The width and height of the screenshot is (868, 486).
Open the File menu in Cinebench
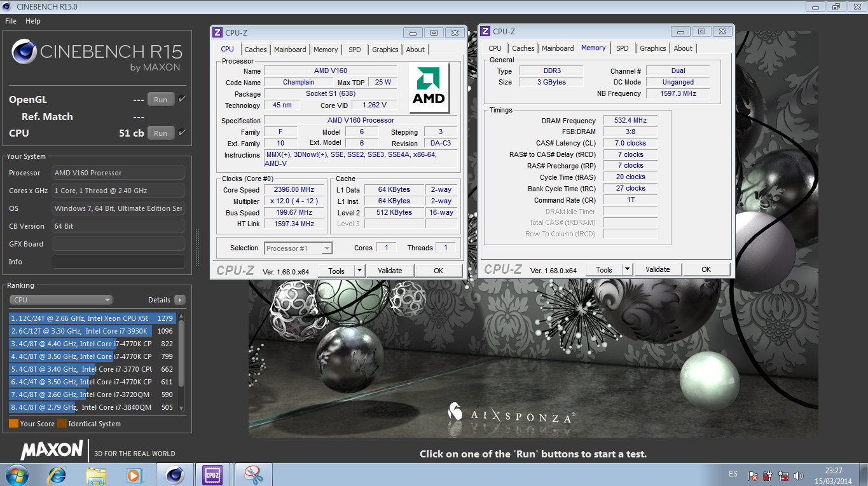[x=11, y=21]
